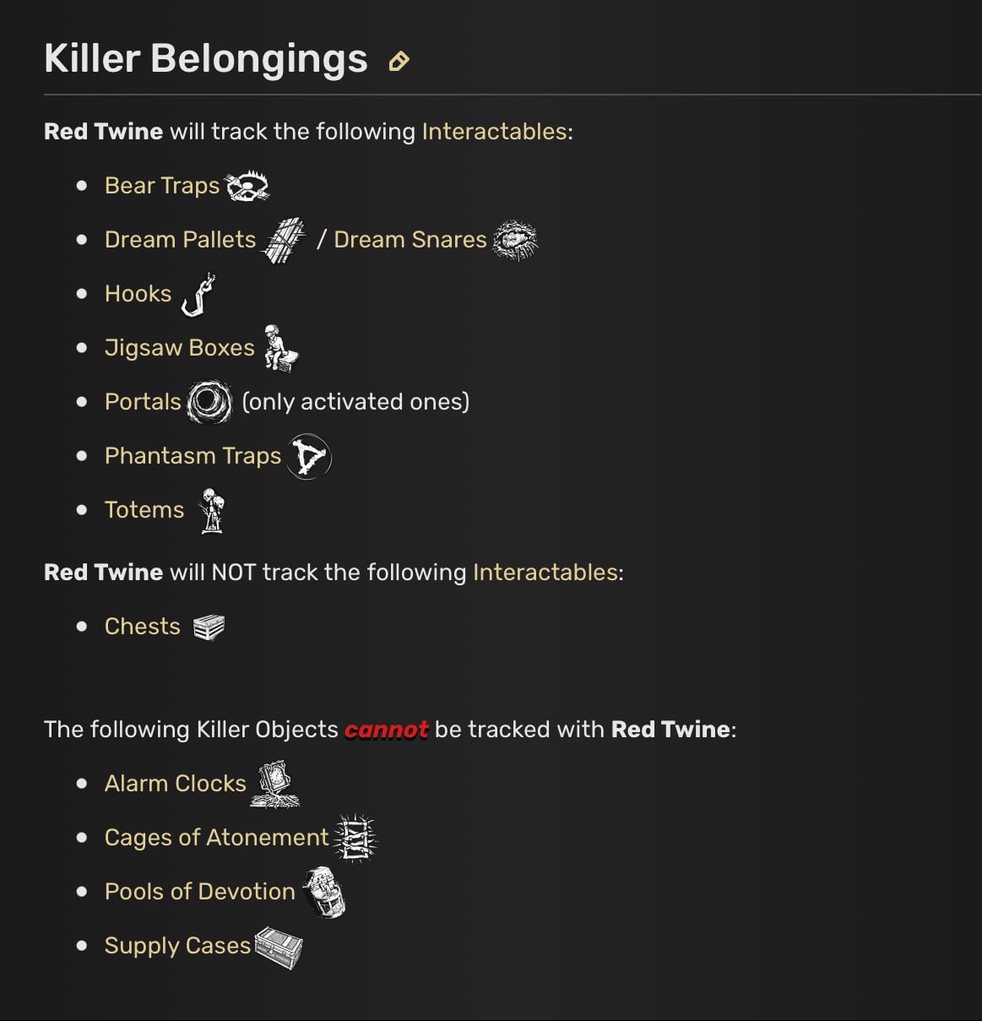Viewport: 982px width, 1021px height.
Task: Click the swirling Portal icon
Action: (x=209, y=402)
